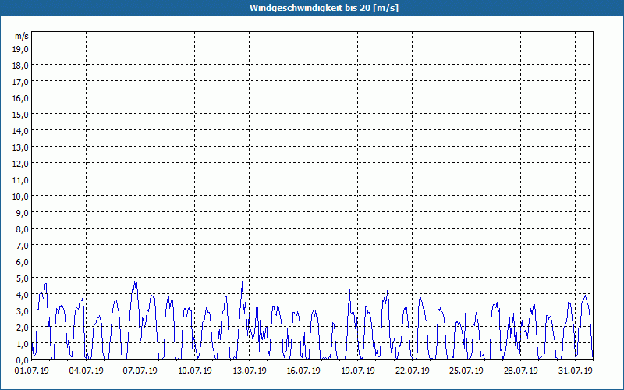The height and width of the screenshot is (390, 624).
Task: Select the 13.07.19 date on the time axis
Action: click(250, 371)
